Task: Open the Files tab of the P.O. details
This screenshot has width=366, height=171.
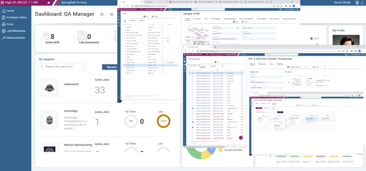Action: [x=272, y=64]
